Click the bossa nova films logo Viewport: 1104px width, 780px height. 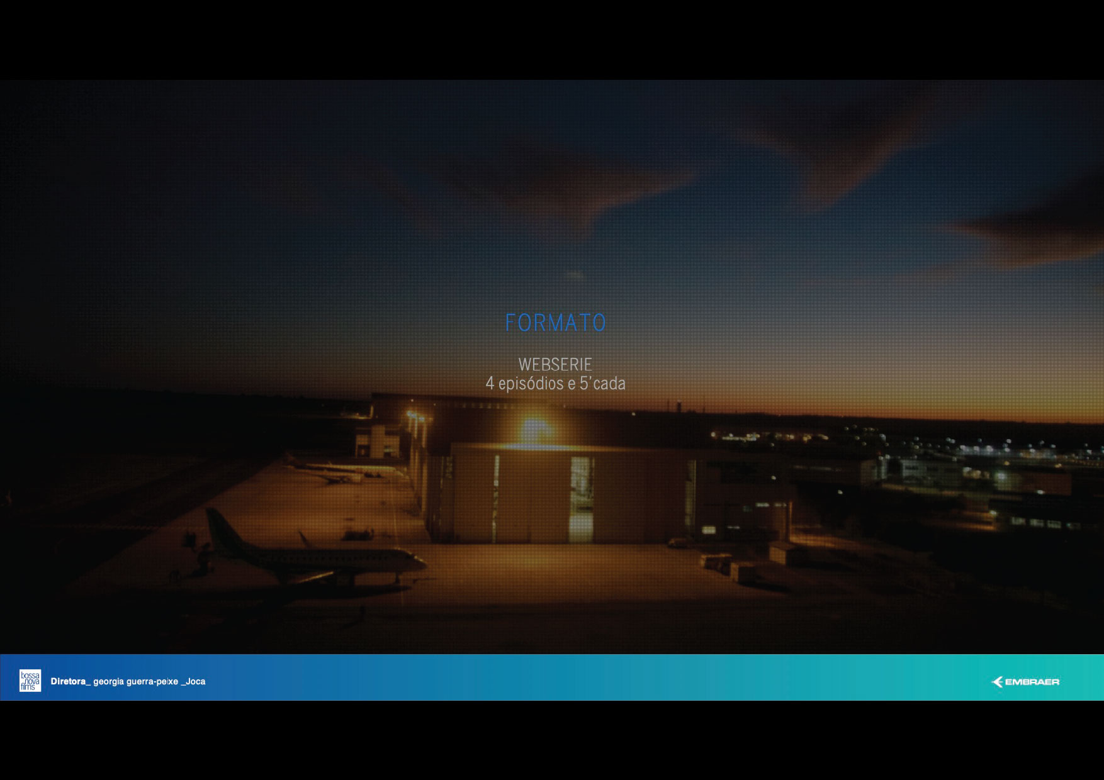point(30,681)
